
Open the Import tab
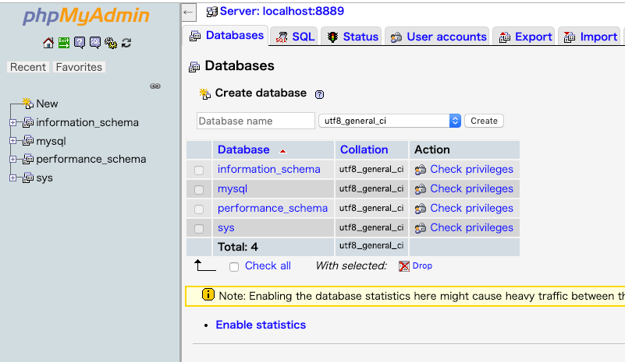click(x=590, y=37)
